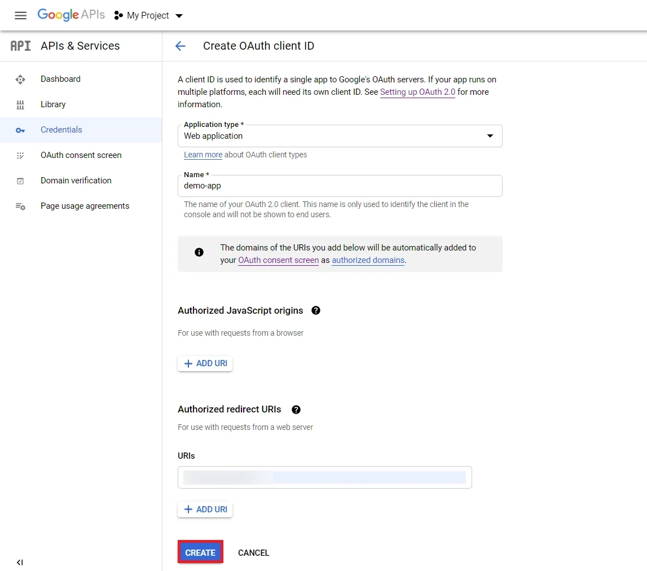Screen dimensions: 647x571
Task: Click the Google APIs logo
Action: [71, 15]
